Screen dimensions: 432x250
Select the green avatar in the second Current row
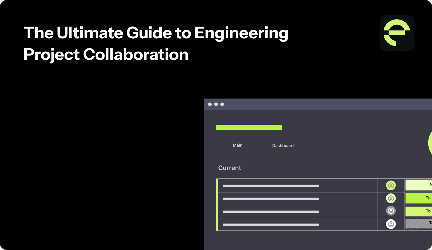pos(391,198)
